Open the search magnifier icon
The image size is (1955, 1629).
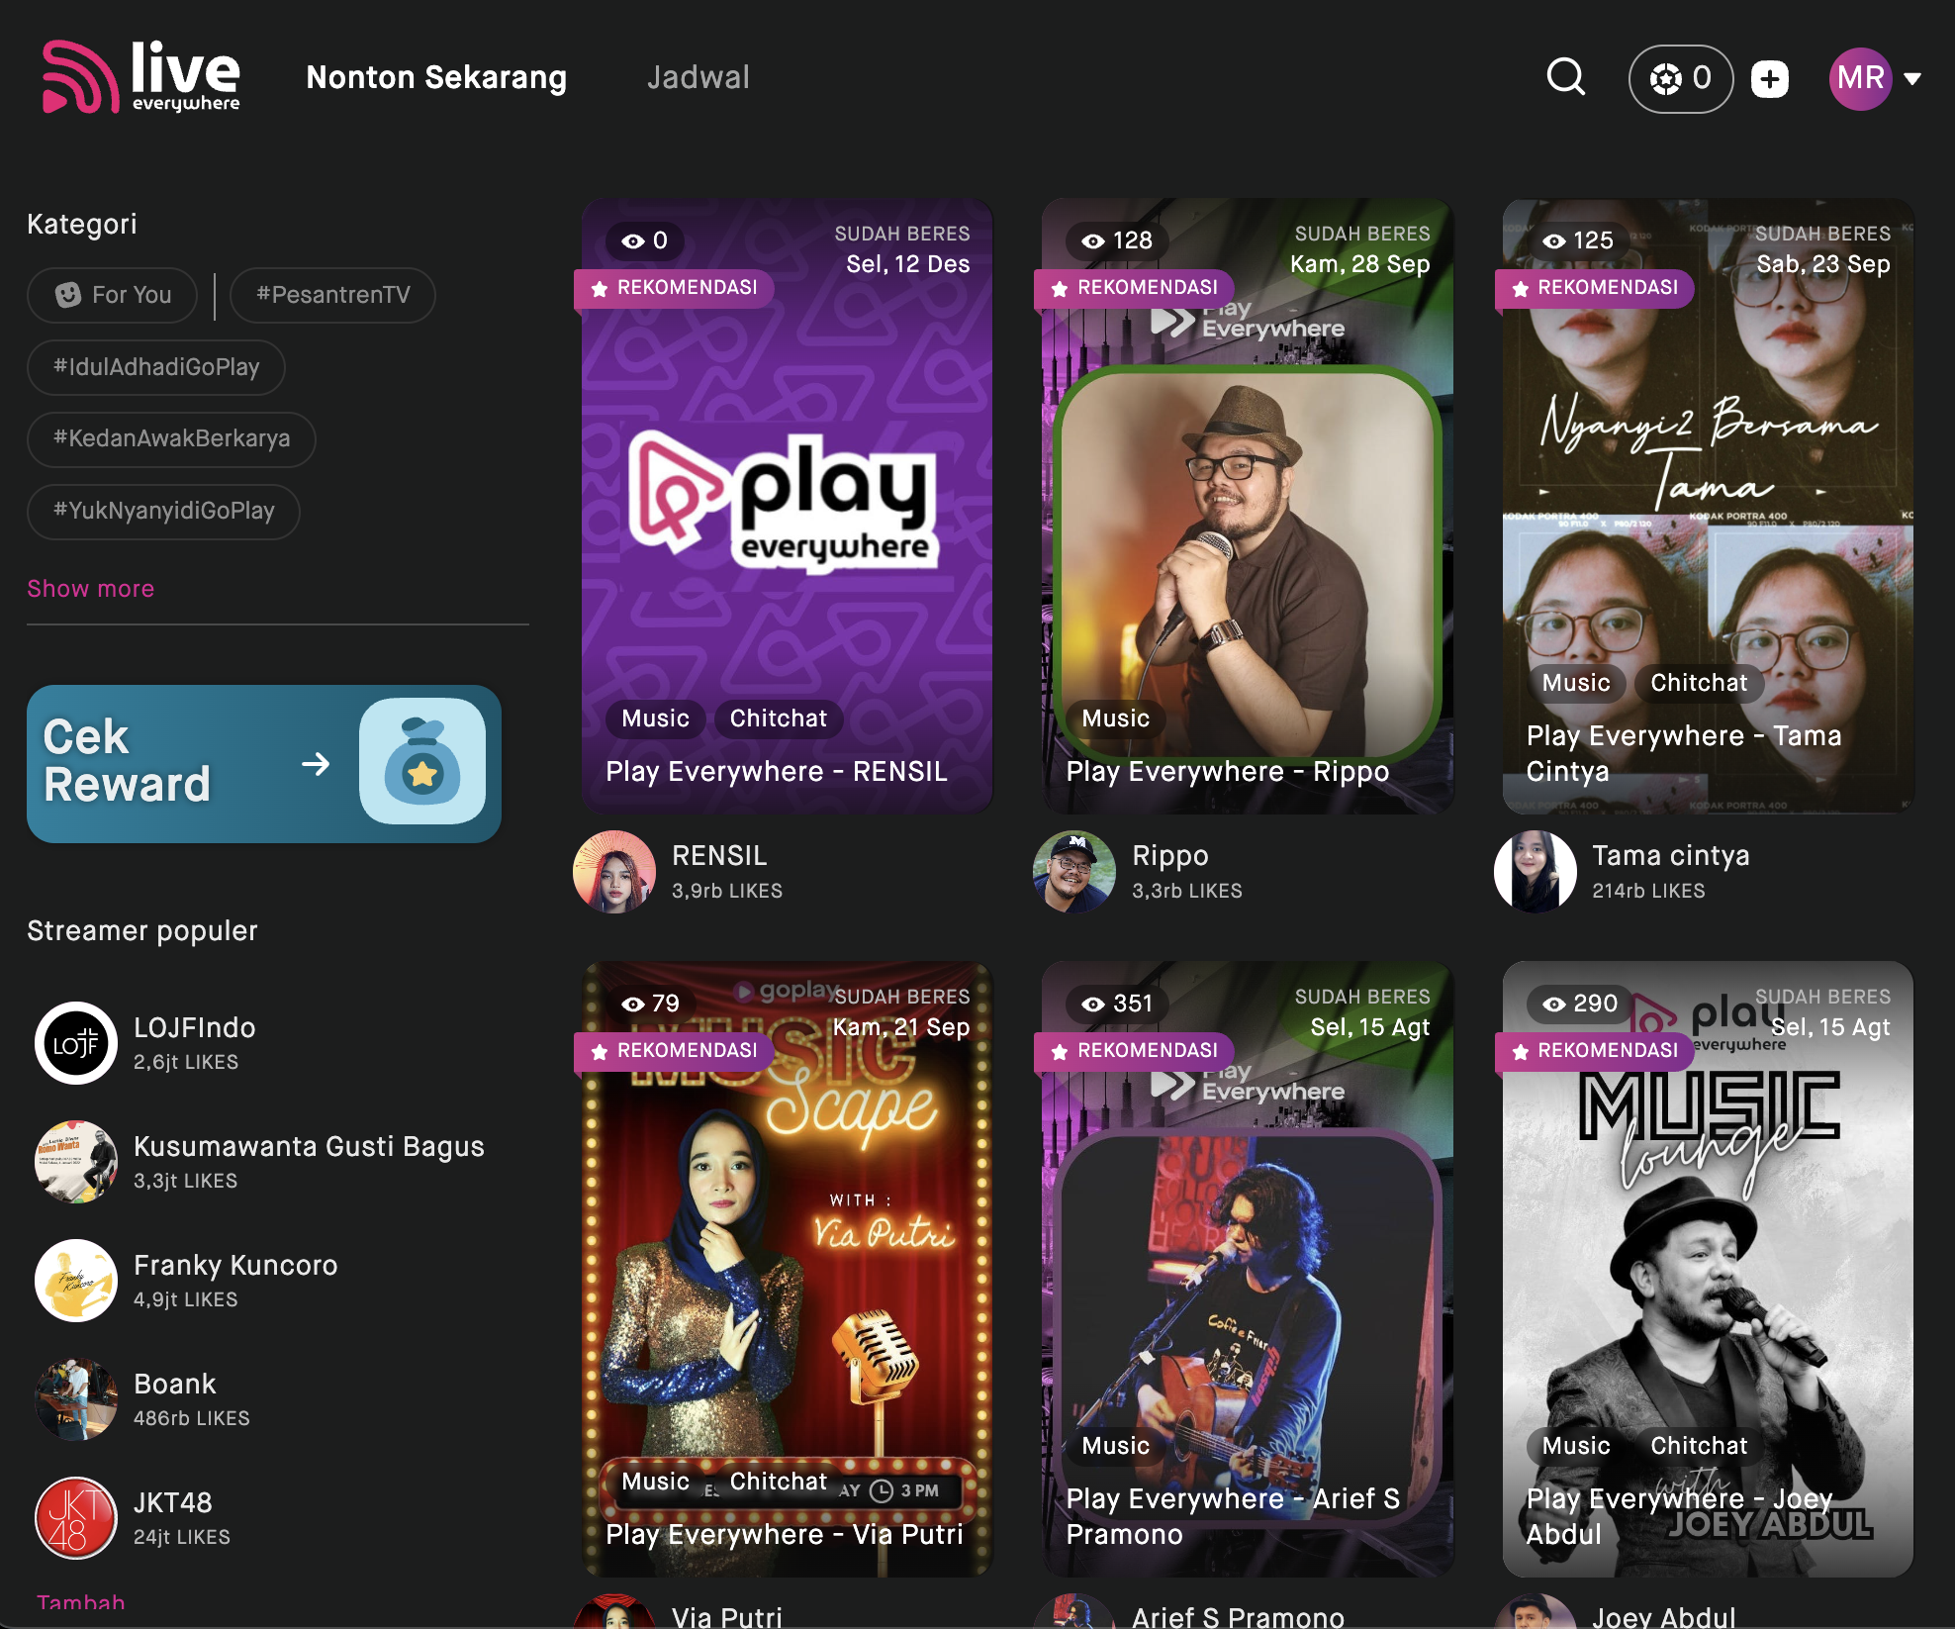coord(1566,76)
